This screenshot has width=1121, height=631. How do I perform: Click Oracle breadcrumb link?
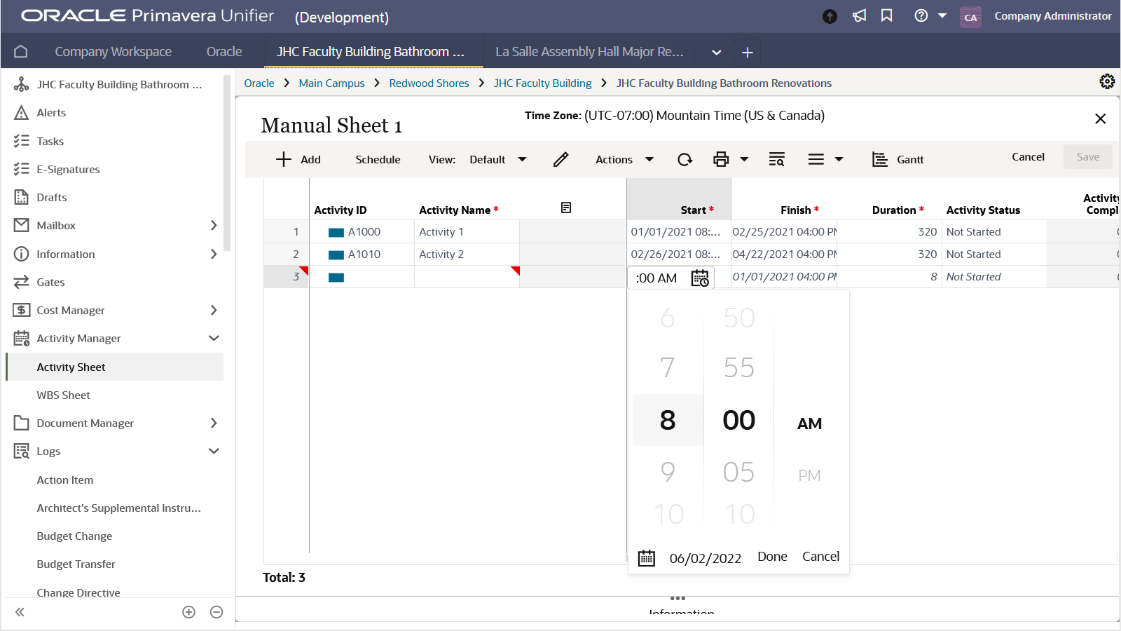(x=259, y=83)
